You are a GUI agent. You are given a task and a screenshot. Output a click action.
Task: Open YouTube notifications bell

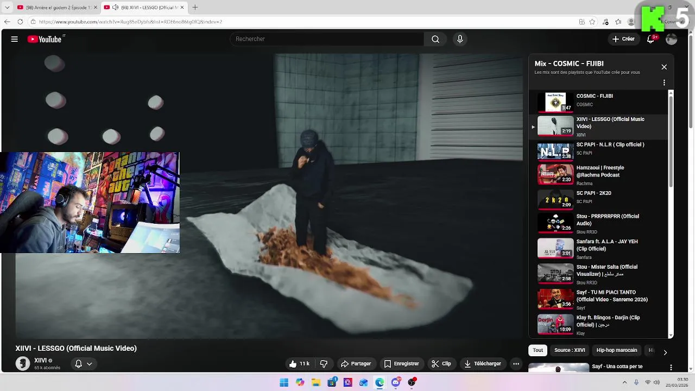[650, 39]
